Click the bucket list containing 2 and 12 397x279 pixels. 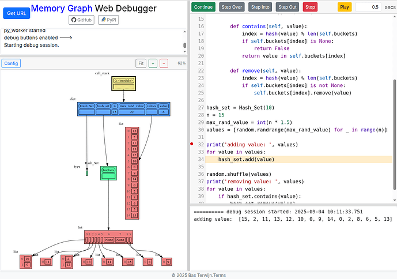(67, 262)
